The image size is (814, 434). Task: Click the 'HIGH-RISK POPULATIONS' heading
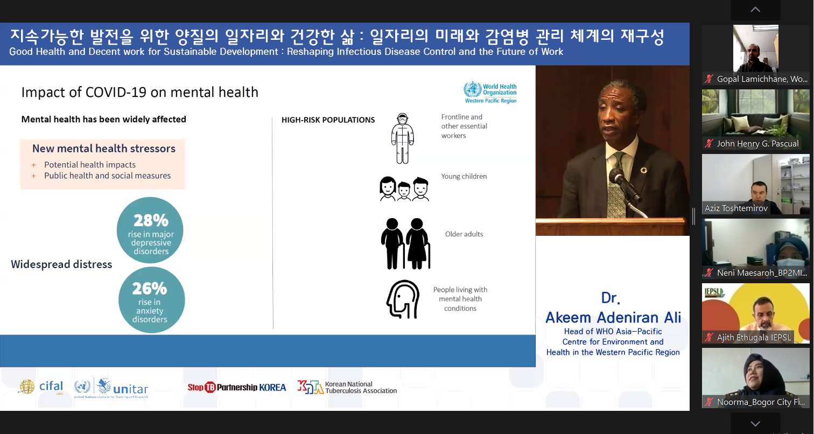click(x=328, y=120)
